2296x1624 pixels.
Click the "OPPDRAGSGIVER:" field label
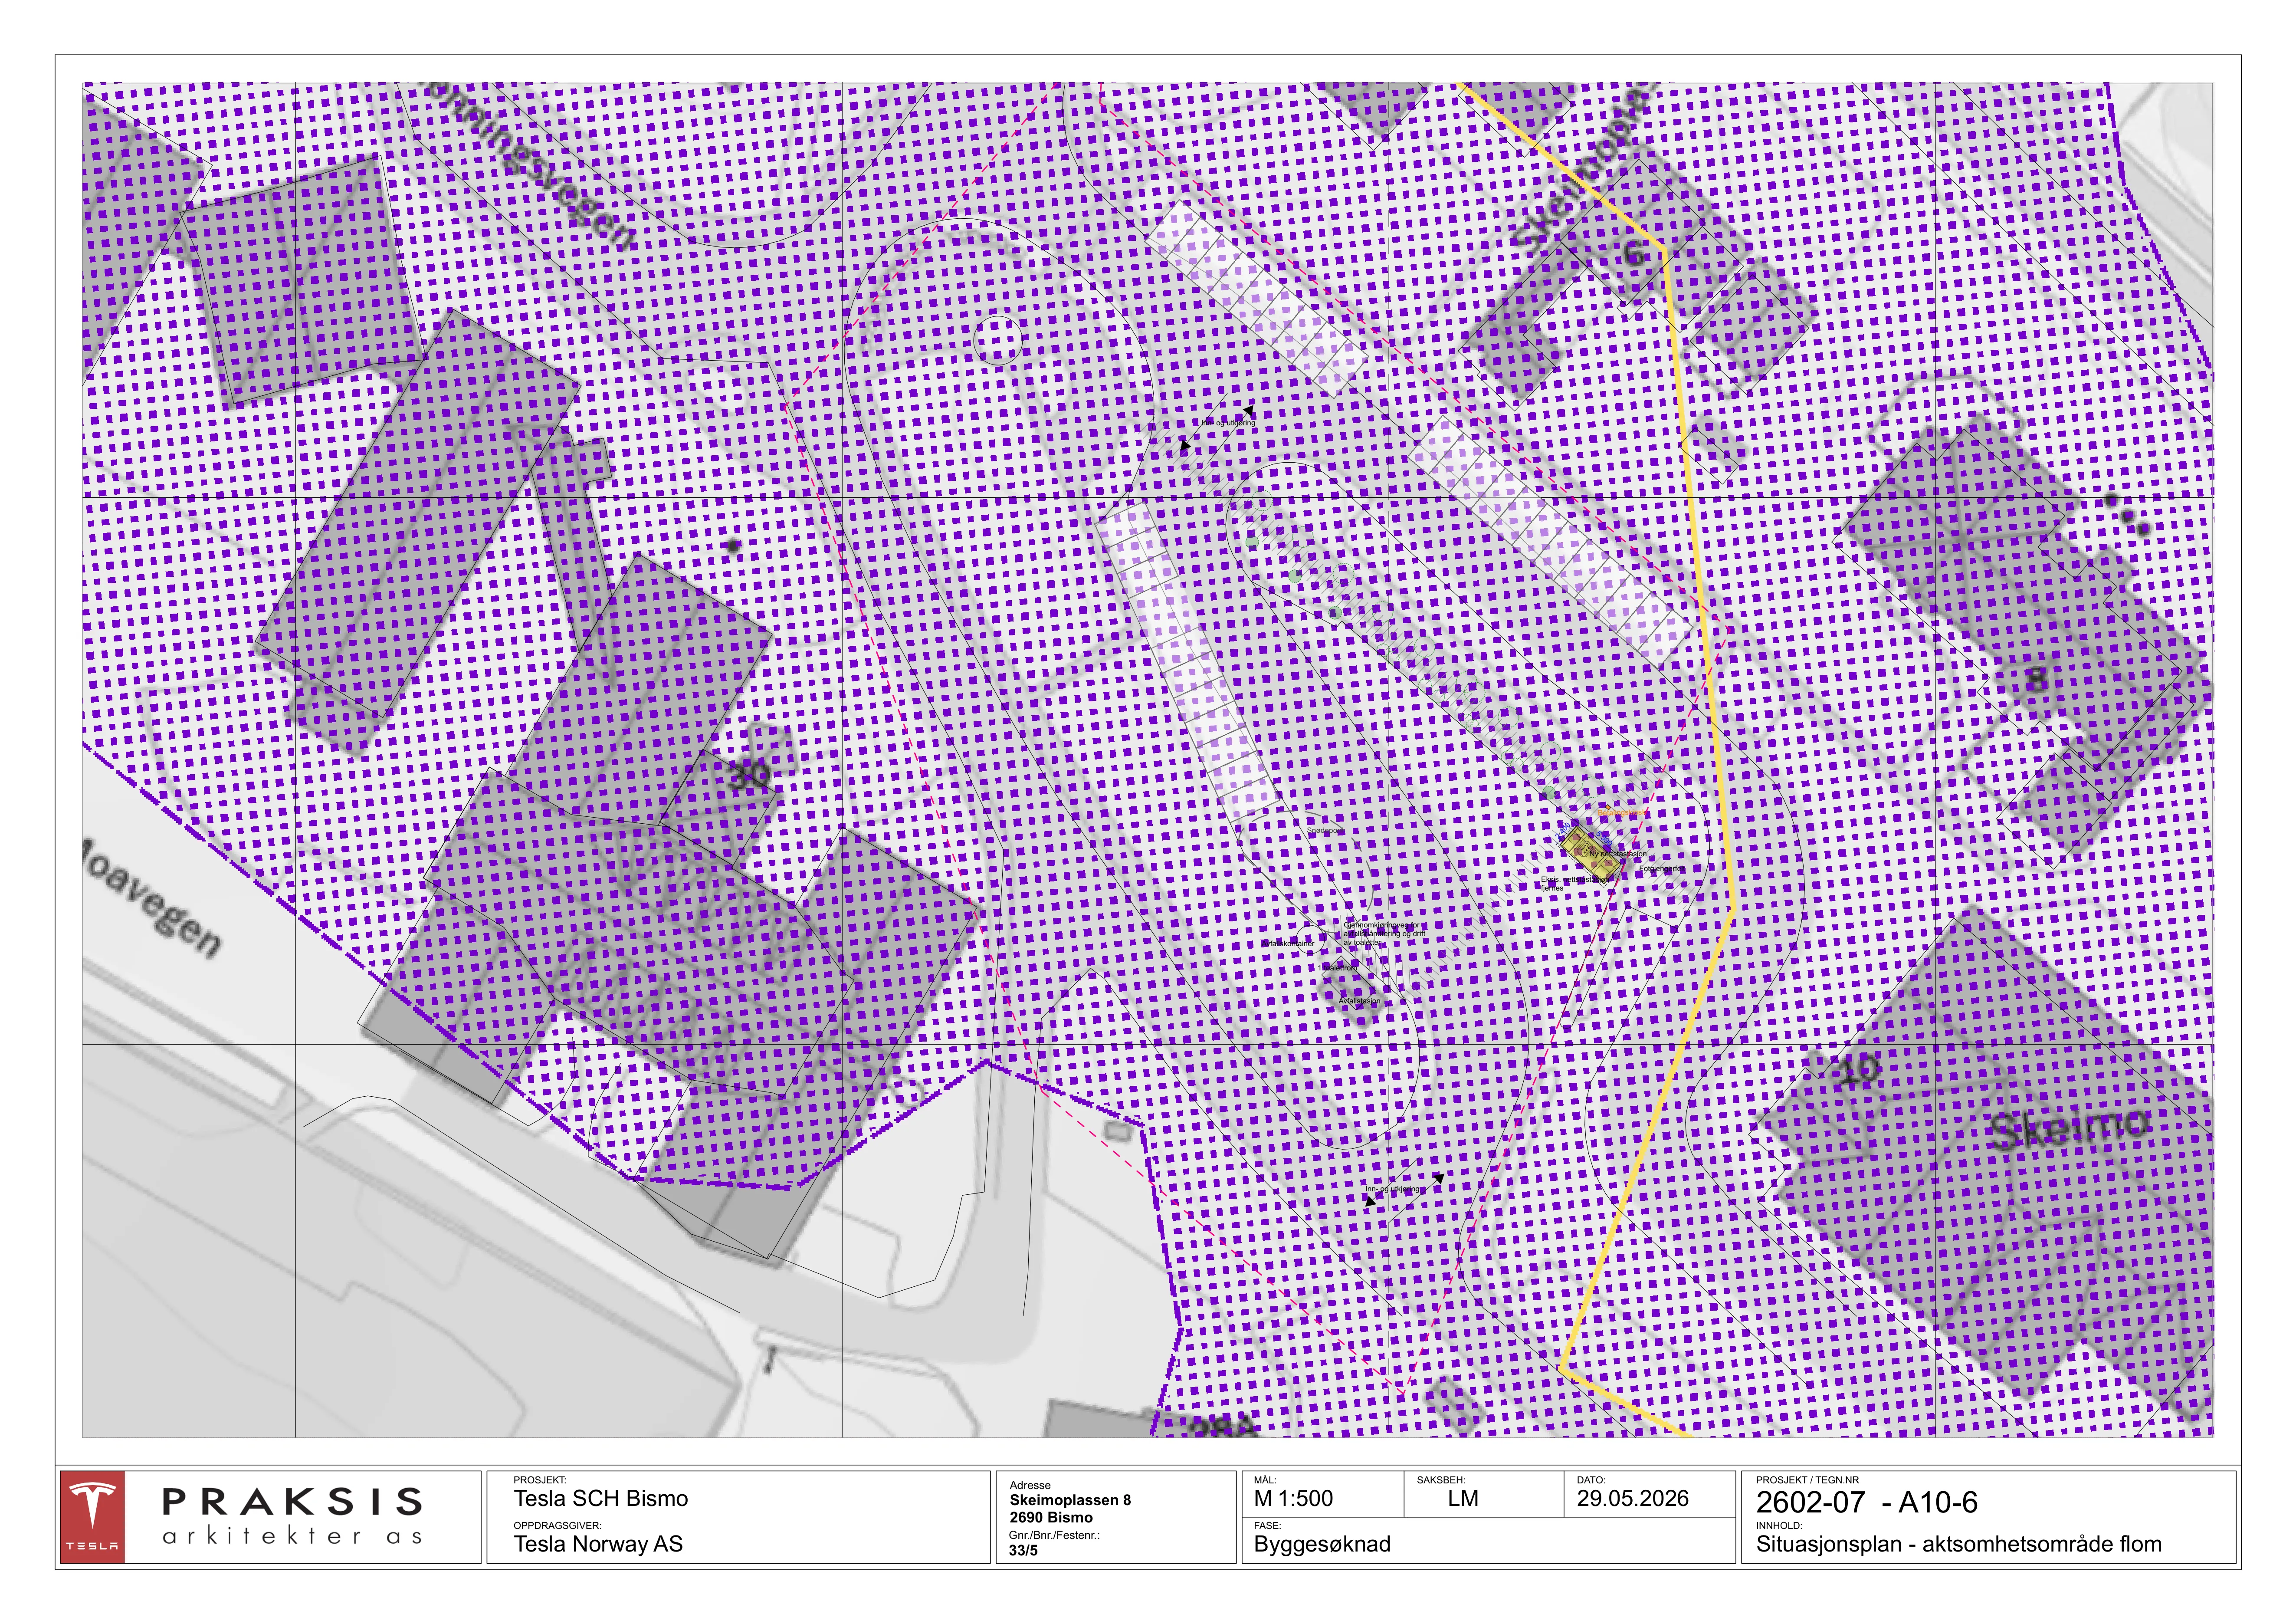coord(558,1526)
